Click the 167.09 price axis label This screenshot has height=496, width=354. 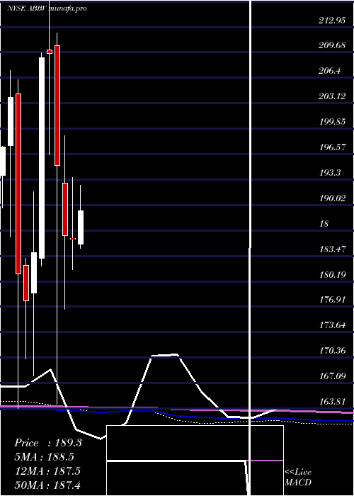point(332,376)
